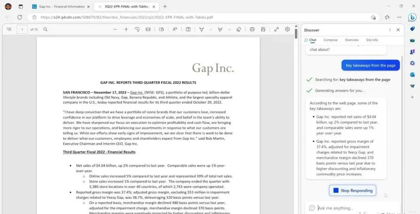This screenshot has width=420, height=214.
Task: Open the Games chess sidebar icon
Action: click(x=413, y=52)
